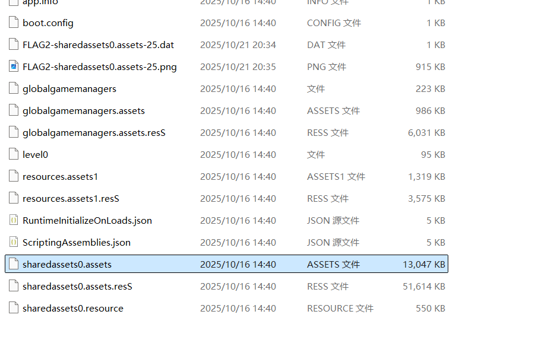Select the file name boot.config
Viewport: 535px width, 362px height.
coord(48,23)
